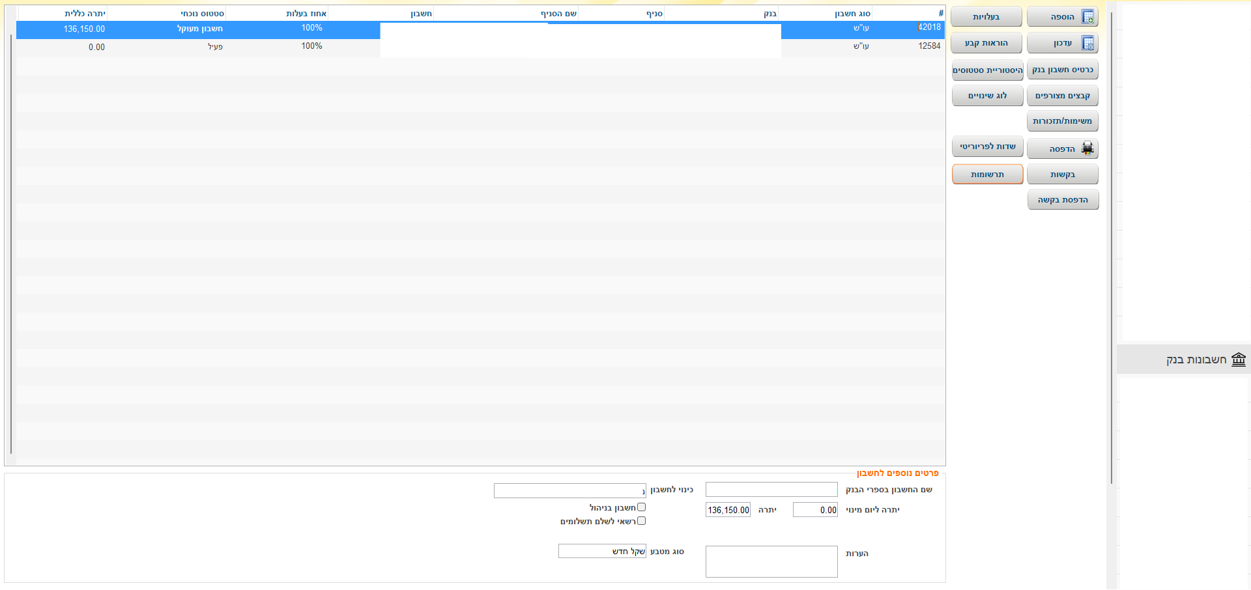Screen dimensions: 1251x590
Task: Click the calculator icon on the עדכון button
Action: click(x=1087, y=43)
